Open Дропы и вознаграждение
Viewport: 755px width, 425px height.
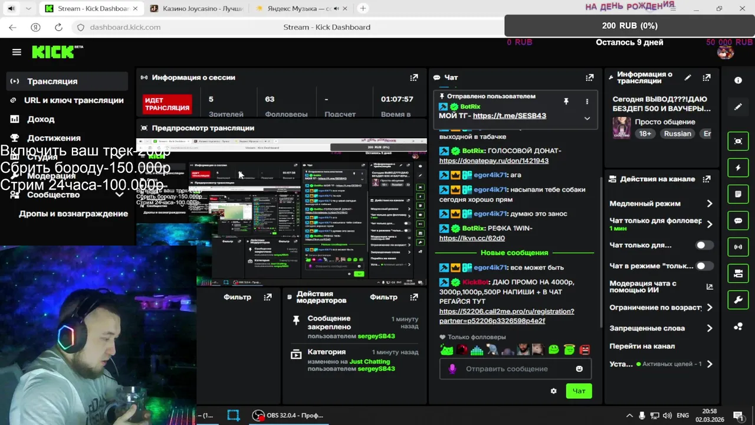coord(73,214)
